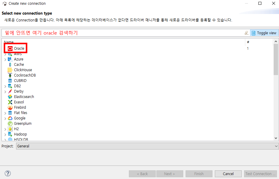Expand the Azure driver group
Screen dimensions: 279x179
click(x=5, y=60)
